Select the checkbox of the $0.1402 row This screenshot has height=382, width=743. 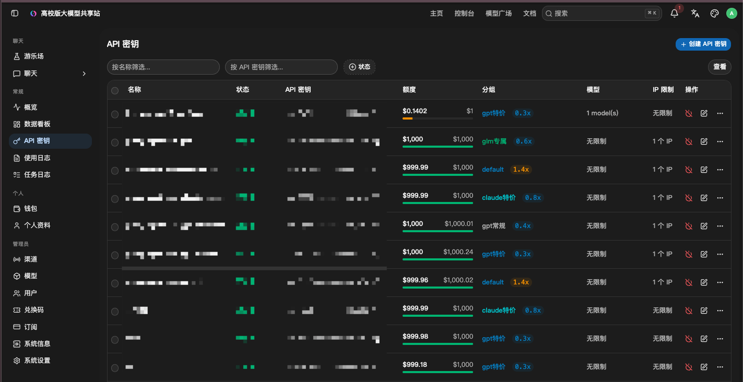point(115,114)
